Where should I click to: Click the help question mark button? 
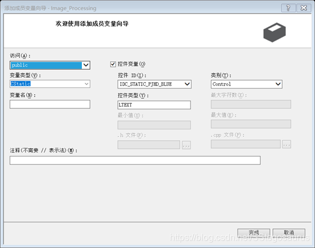pyautogui.click(x=288, y=8)
